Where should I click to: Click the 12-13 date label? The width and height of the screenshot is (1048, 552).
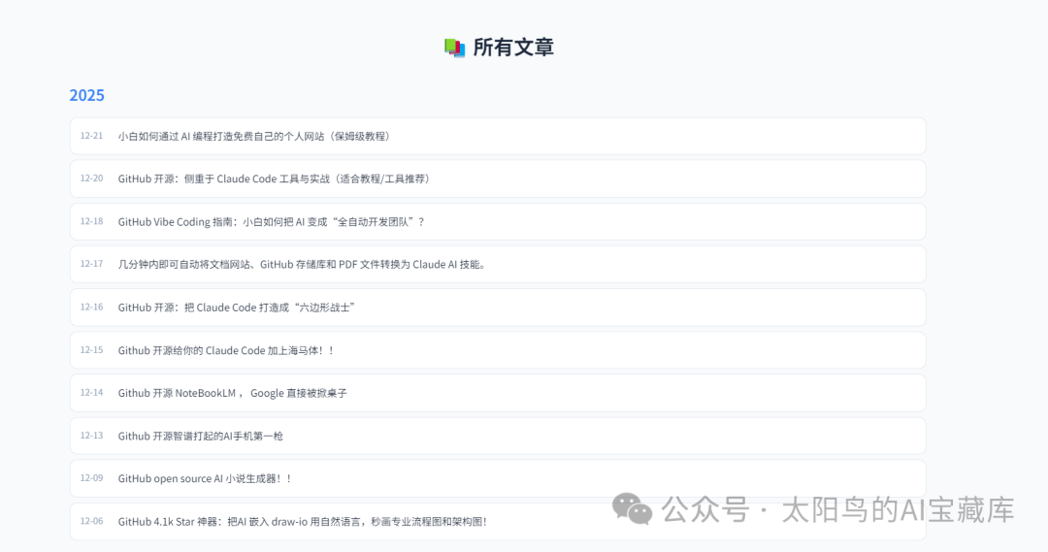pyautogui.click(x=91, y=436)
